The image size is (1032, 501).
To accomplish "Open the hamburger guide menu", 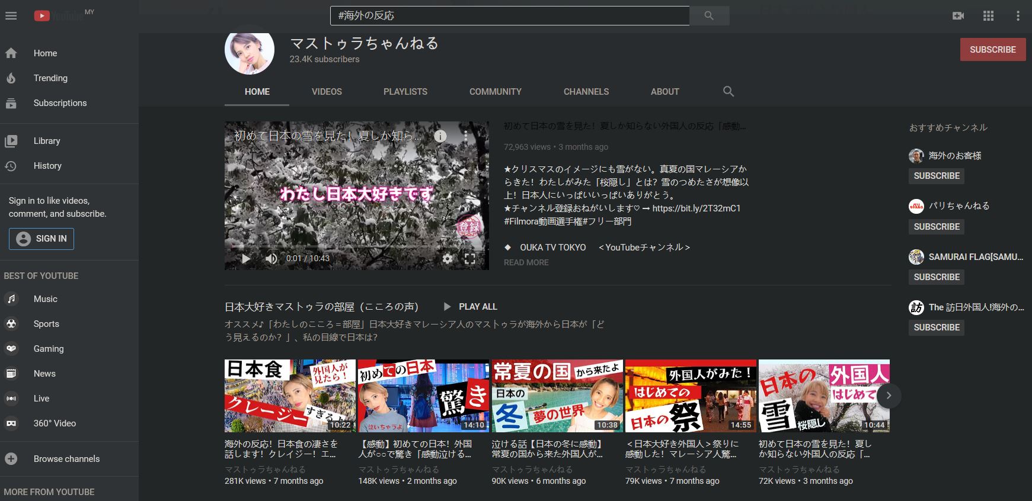I will click(x=11, y=16).
